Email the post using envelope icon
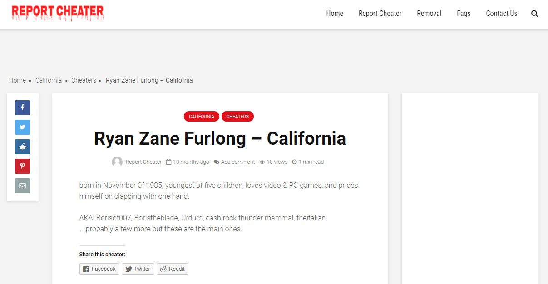This screenshot has height=284, width=548. [x=22, y=186]
